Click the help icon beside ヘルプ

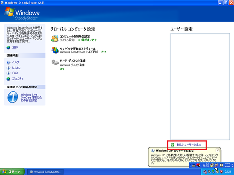click(8, 62)
